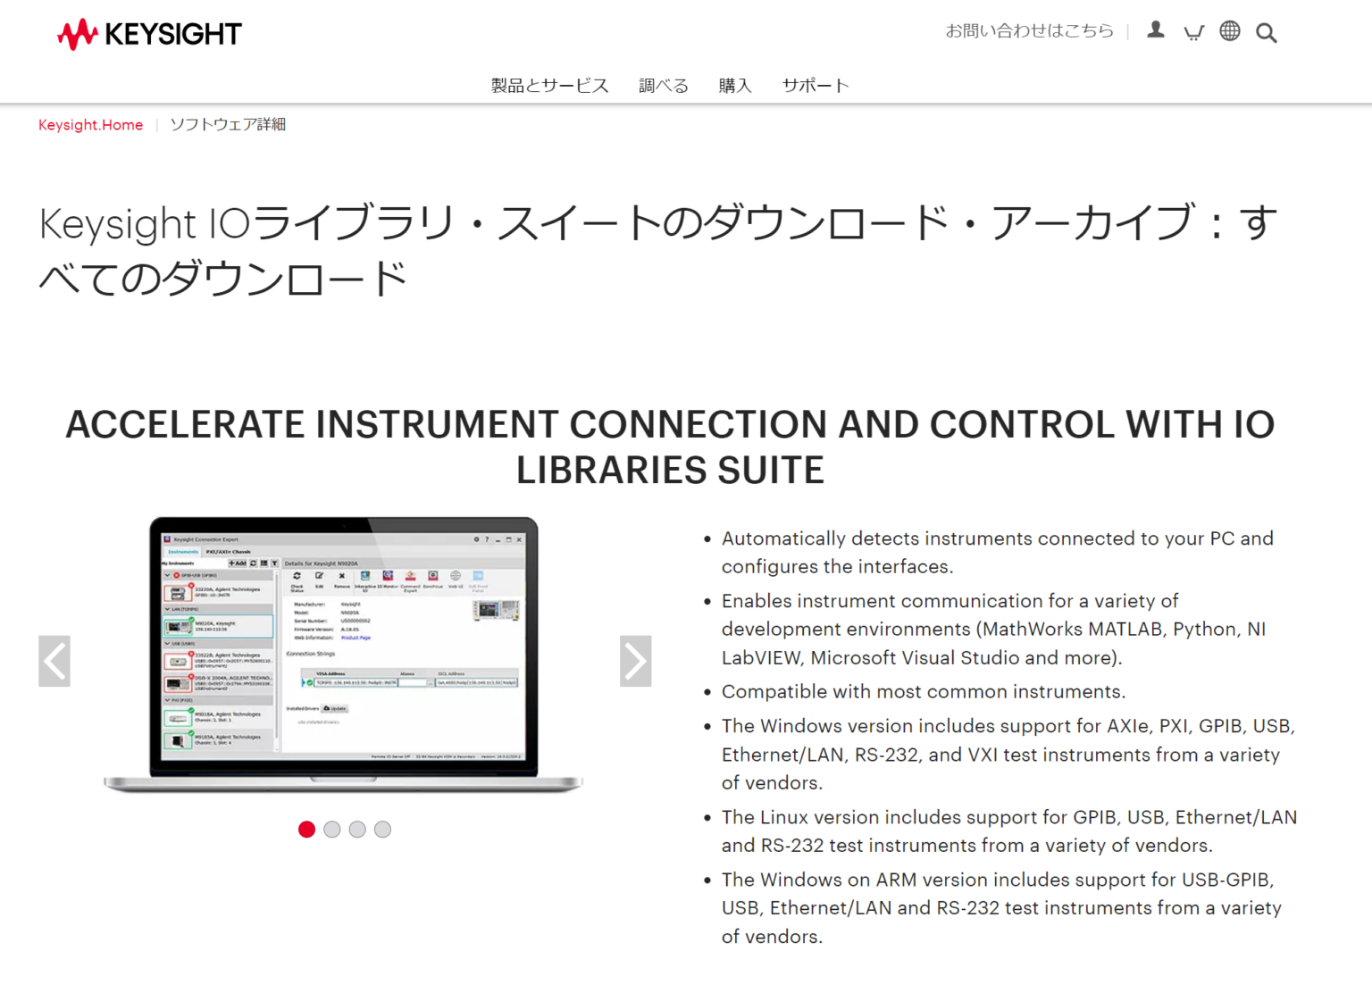Open the language selector globe

tap(1229, 31)
